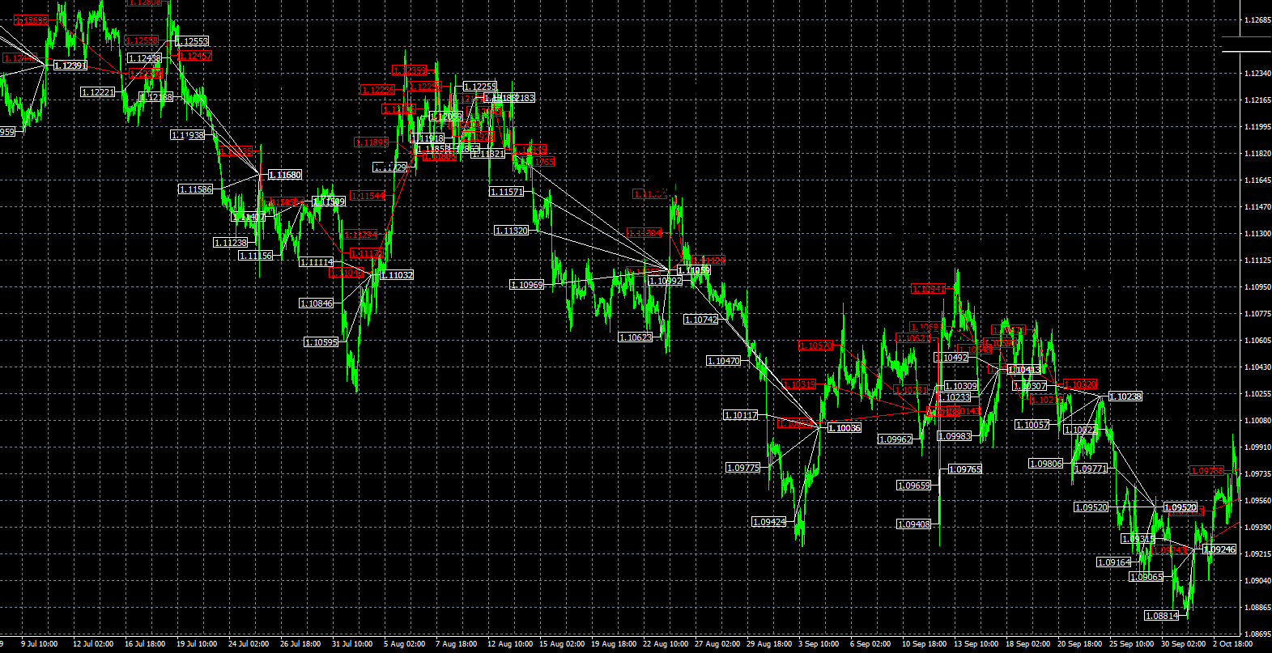Click the 1.09065 price label
The width and height of the screenshot is (1272, 653).
(x=1147, y=577)
